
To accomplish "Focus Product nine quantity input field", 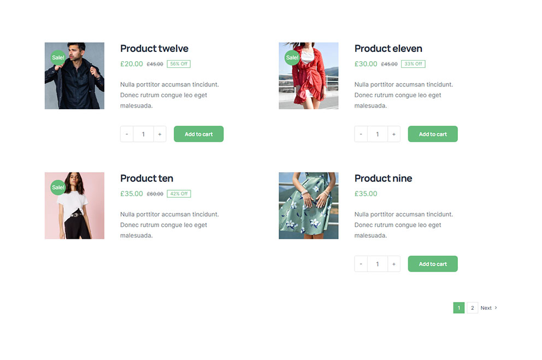I will [x=378, y=264].
